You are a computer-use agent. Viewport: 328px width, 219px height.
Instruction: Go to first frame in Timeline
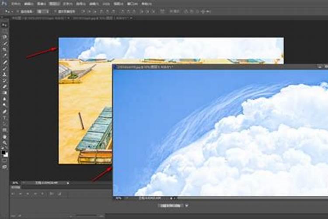click(x=13, y=194)
